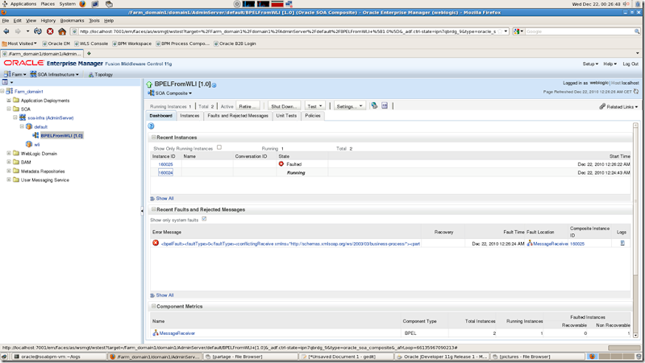Click the first toolbar icon after Settings
Image resolution: width=645 pixels, height=363 pixels.
(374, 105)
